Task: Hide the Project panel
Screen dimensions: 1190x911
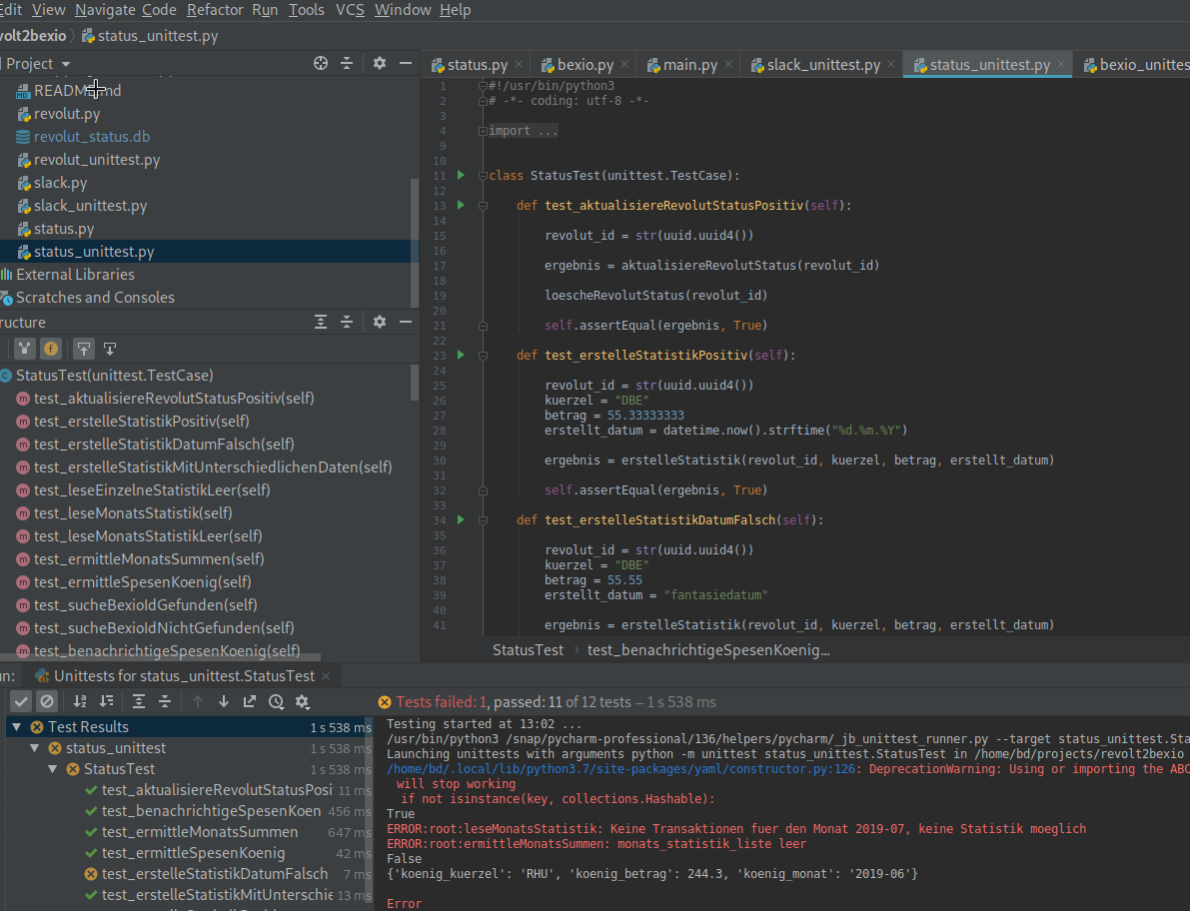Action: click(x=406, y=64)
